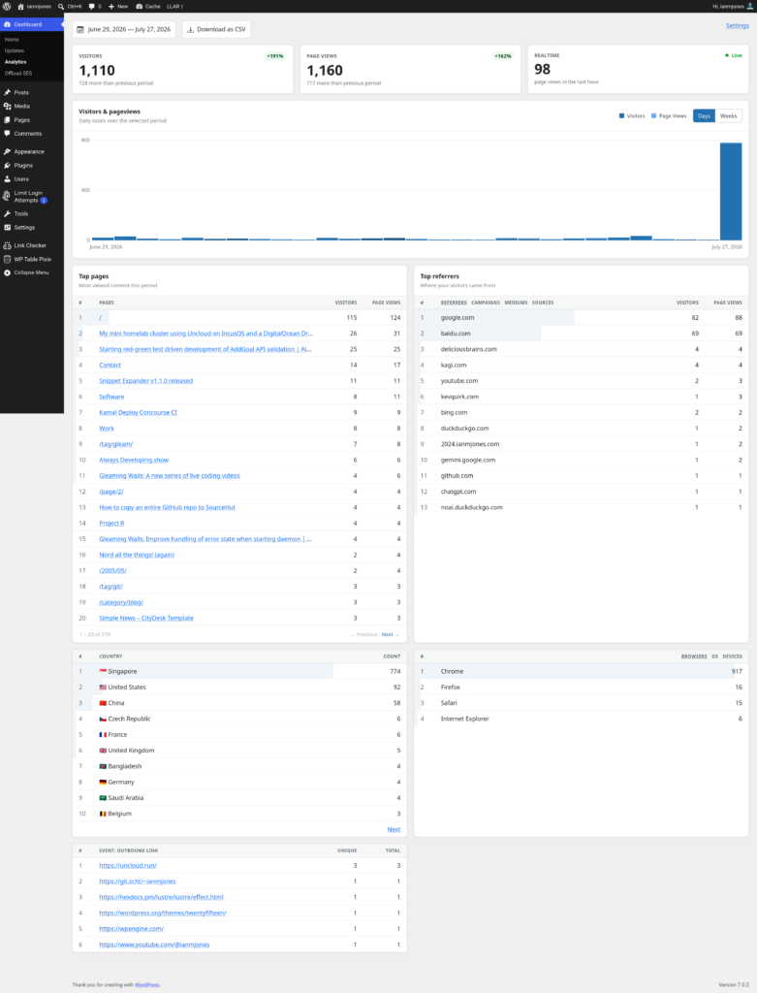Open Snippet Expander v1.1.0 released link
Screen dimensions: 757x993
(x=145, y=381)
